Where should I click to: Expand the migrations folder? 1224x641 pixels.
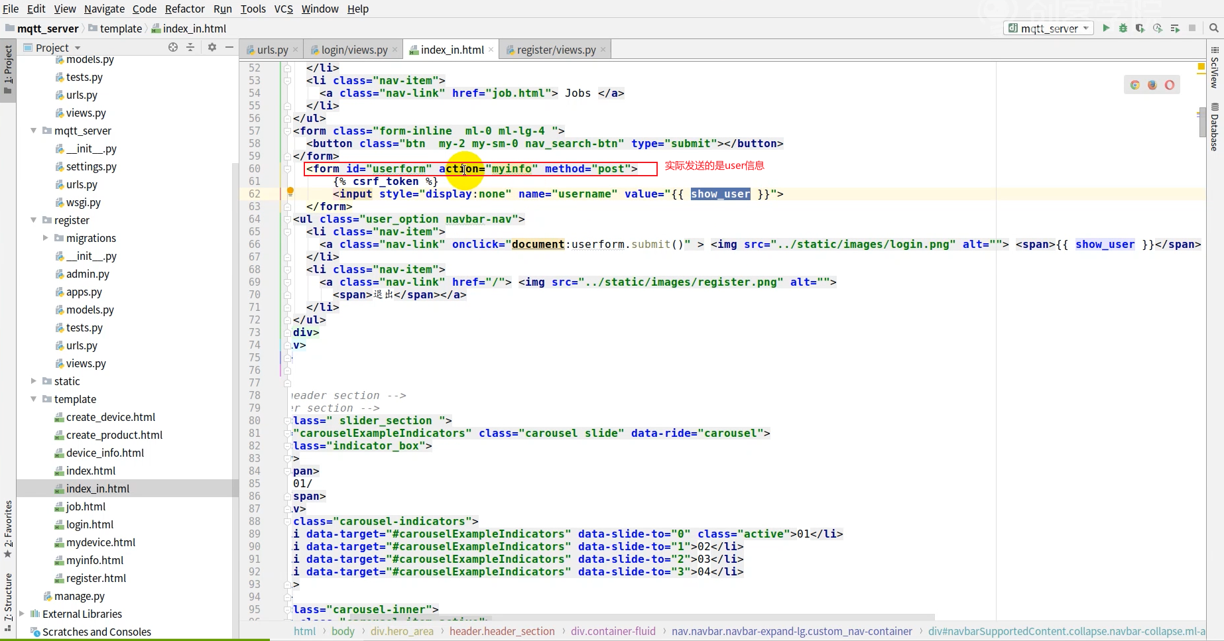pyautogui.click(x=45, y=238)
